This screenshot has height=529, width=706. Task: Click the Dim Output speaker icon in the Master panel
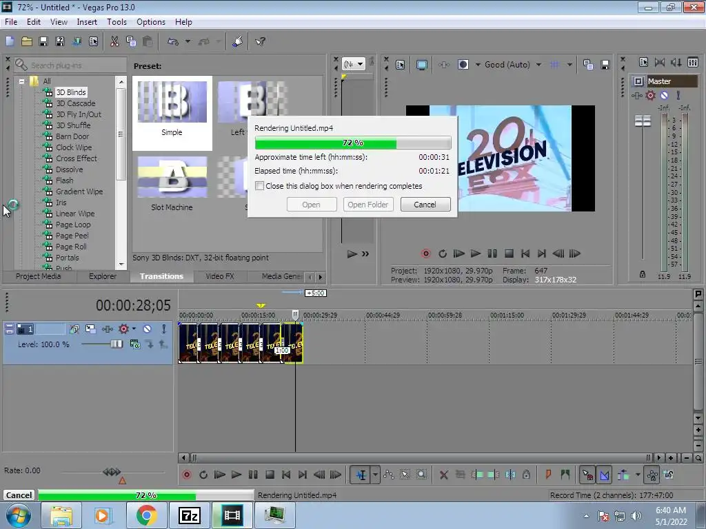coord(676,62)
